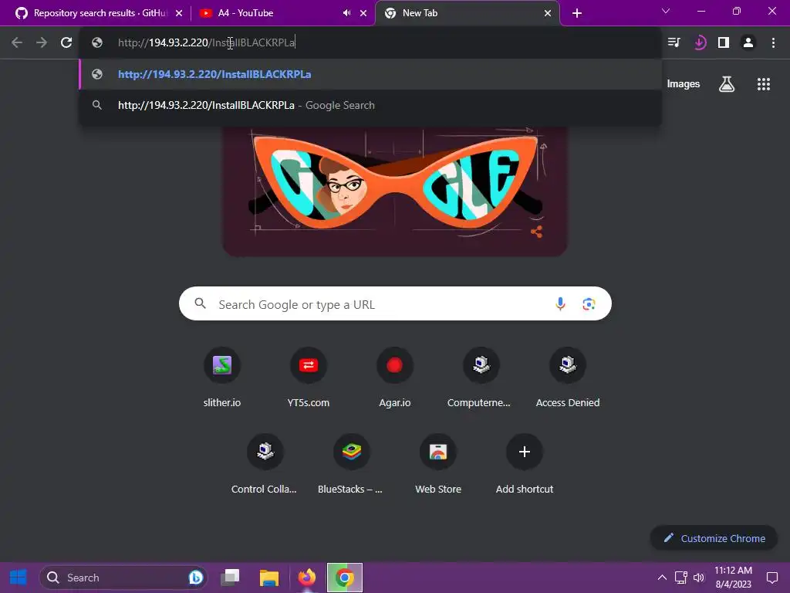Open the volume icon in tray
790x593 pixels.
click(x=699, y=578)
